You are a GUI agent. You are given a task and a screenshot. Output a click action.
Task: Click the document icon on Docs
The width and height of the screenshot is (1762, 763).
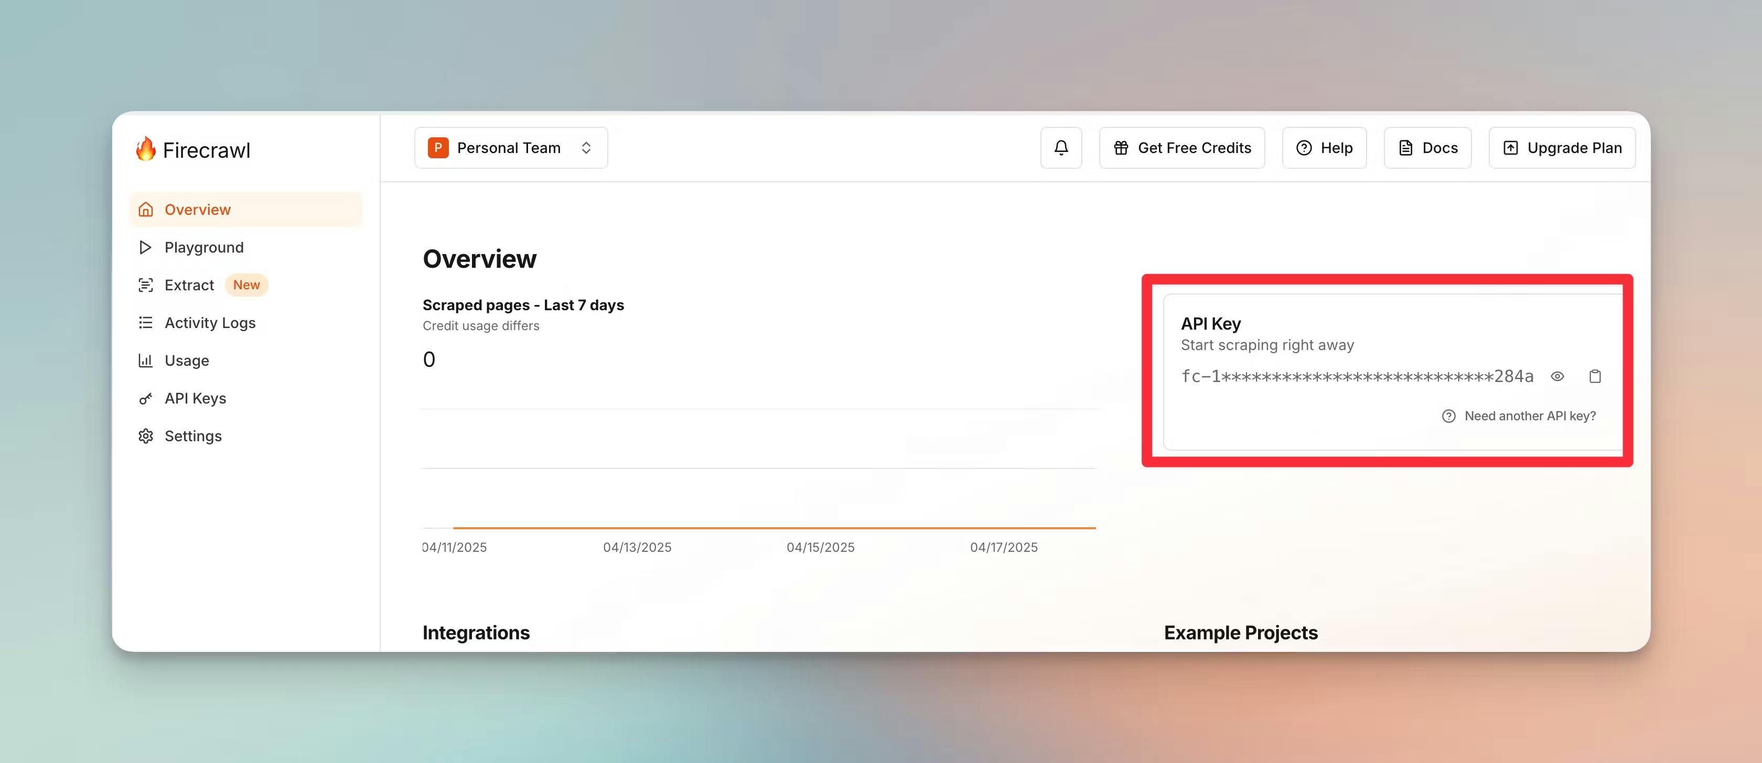(1405, 148)
